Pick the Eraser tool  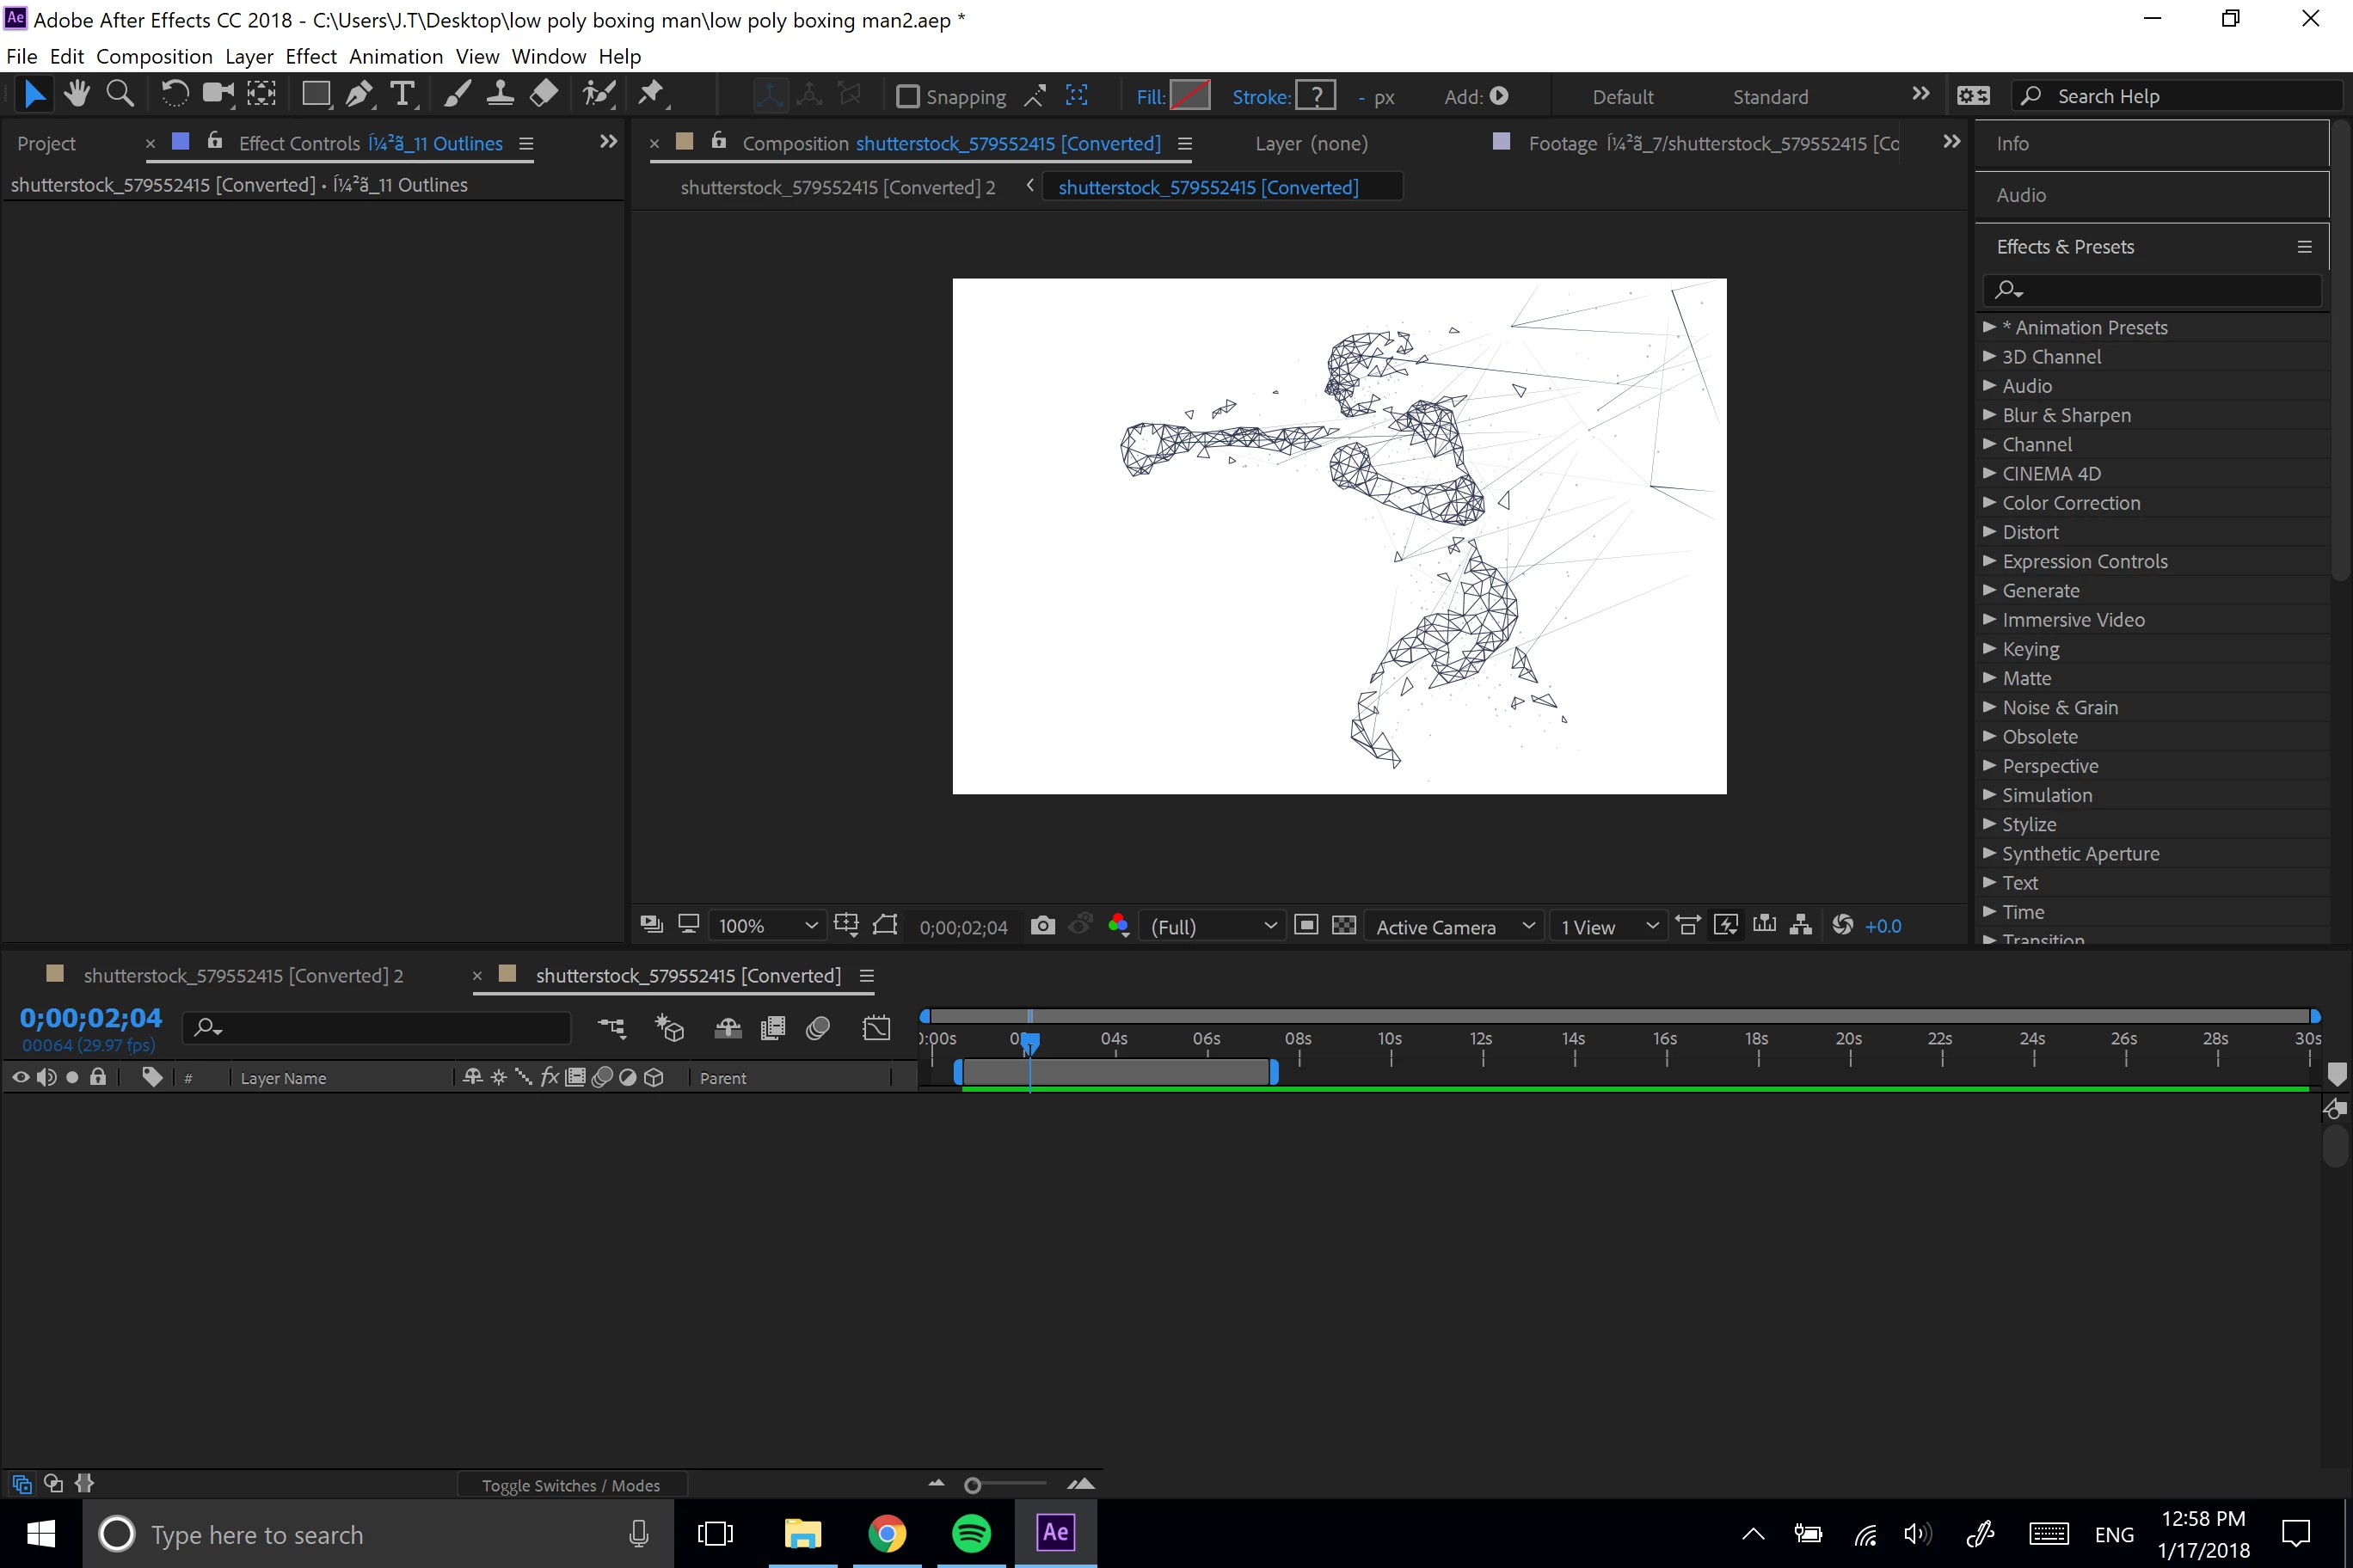544,95
